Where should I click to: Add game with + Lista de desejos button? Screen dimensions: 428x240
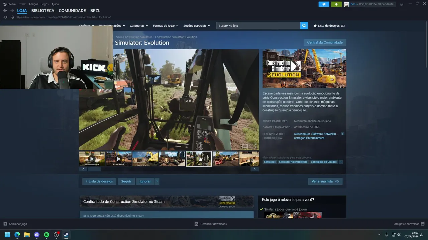tap(99, 181)
